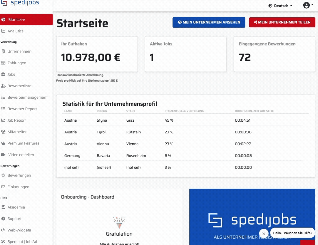318x245 pixels.
Task: Open the 'Hallo. Brauchen Sie Hilfe?' chat message
Action: click(x=292, y=233)
